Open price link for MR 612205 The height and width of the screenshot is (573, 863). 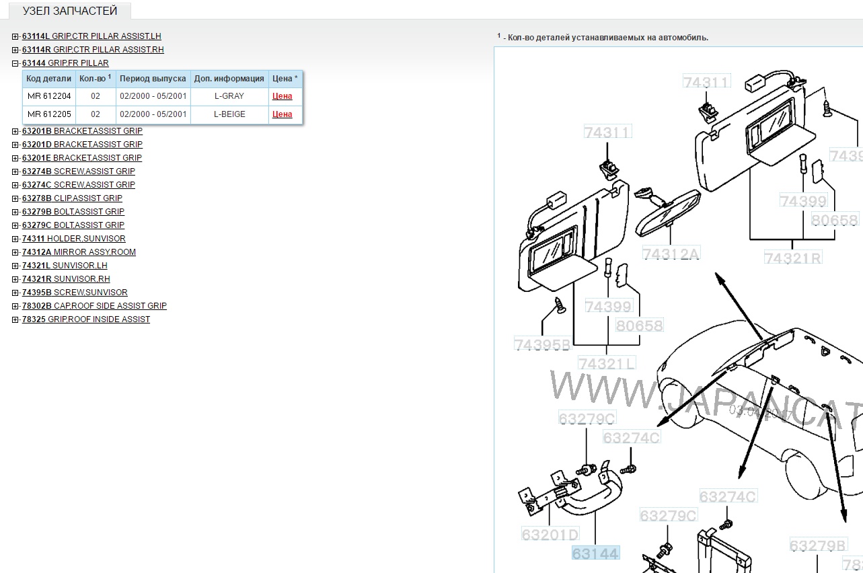tap(282, 114)
